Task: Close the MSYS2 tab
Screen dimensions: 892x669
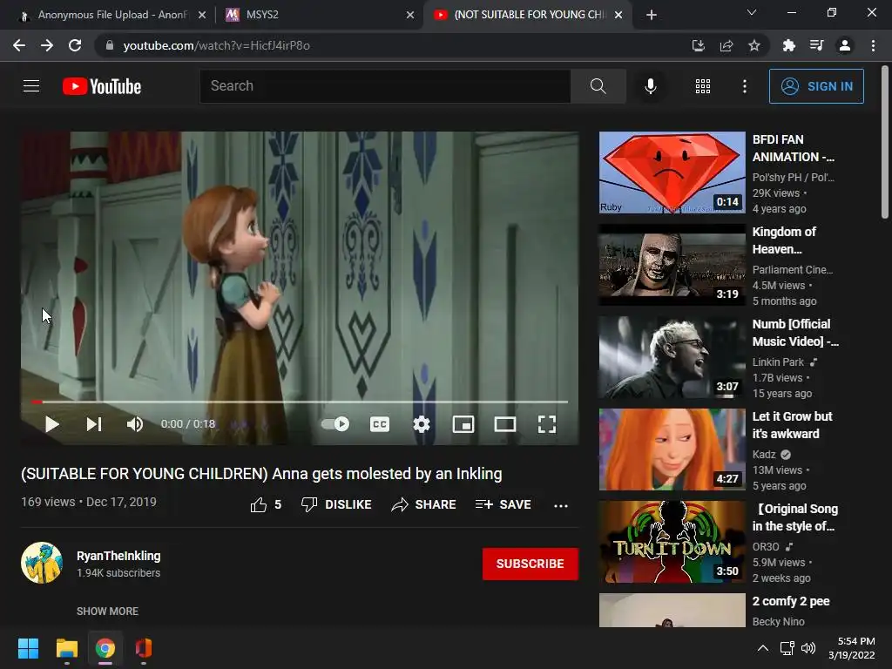Action: (x=410, y=15)
